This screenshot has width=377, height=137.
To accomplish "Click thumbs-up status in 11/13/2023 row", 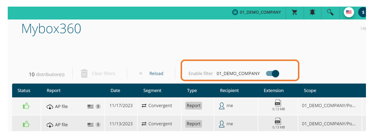I will pyautogui.click(x=26, y=124).
